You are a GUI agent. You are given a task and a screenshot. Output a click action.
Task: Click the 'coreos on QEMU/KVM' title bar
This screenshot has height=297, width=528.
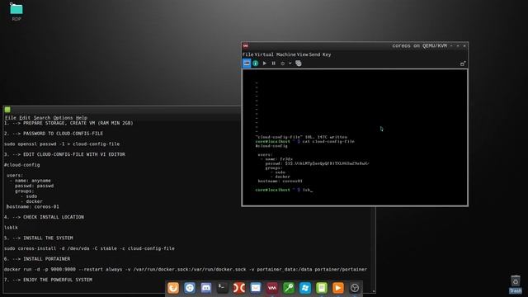coord(355,46)
